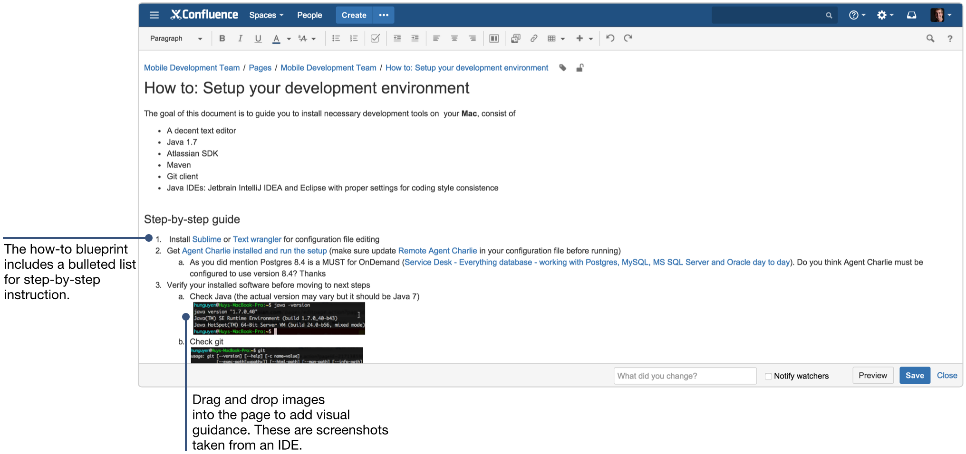Insert files and images
This screenshot has height=454, width=966.
coord(515,38)
